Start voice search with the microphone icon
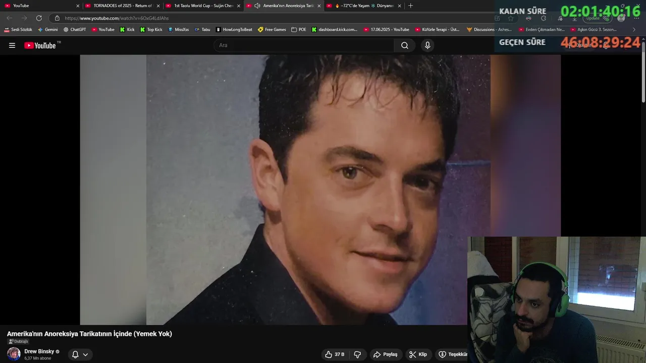This screenshot has width=646, height=363. click(427, 45)
